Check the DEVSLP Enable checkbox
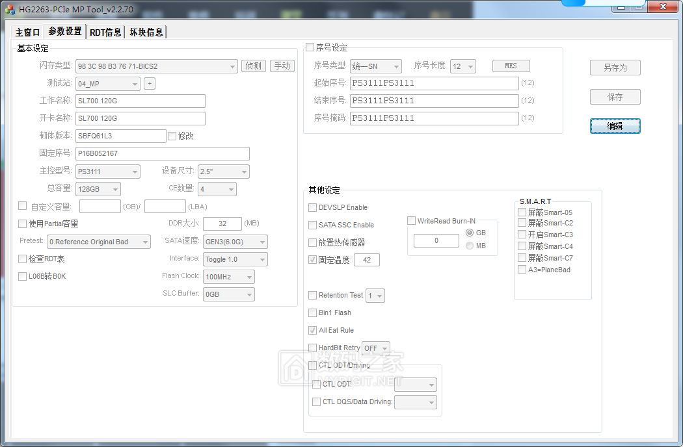Image resolution: width=683 pixels, height=447 pixels. pos(312,208)
